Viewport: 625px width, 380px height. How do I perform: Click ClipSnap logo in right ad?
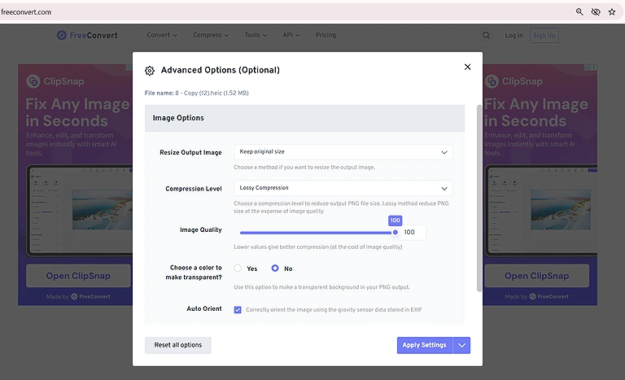(x=514, y=81)
